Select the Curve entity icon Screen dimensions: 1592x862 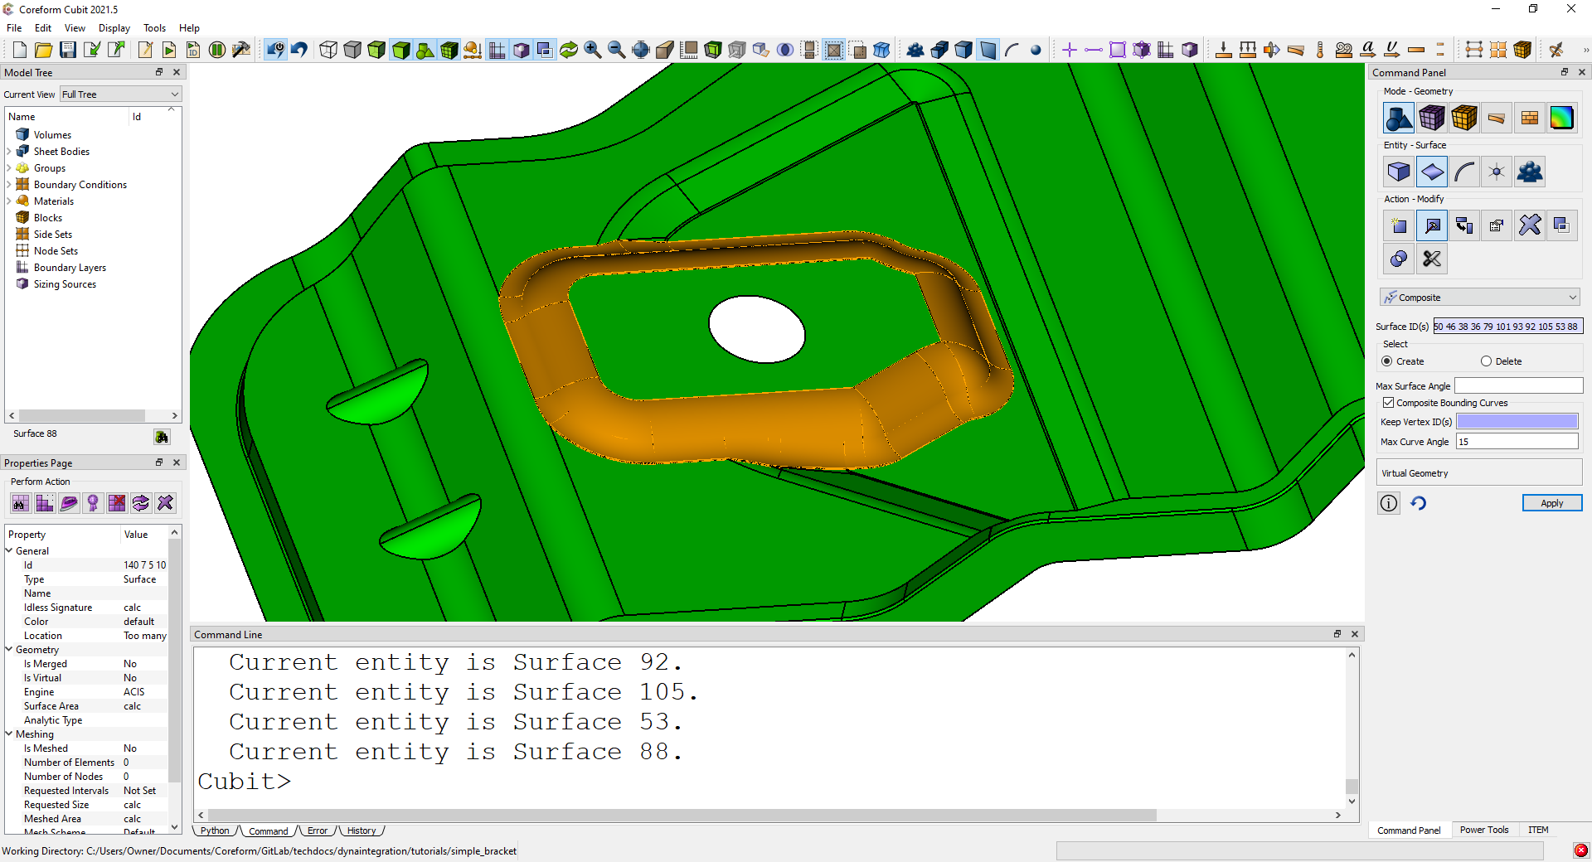(x=1464, y=172)
